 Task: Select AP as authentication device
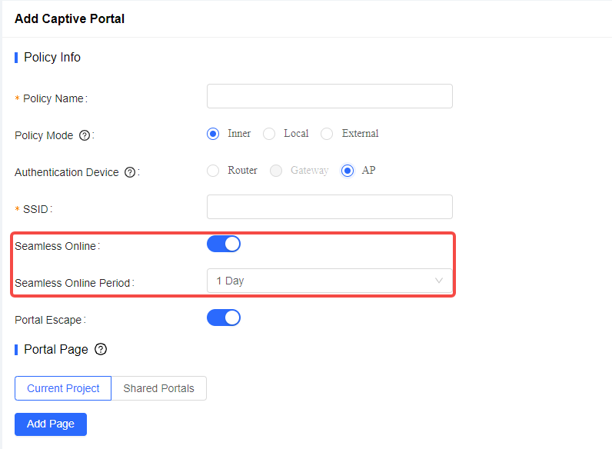click(x=348, y=171)
